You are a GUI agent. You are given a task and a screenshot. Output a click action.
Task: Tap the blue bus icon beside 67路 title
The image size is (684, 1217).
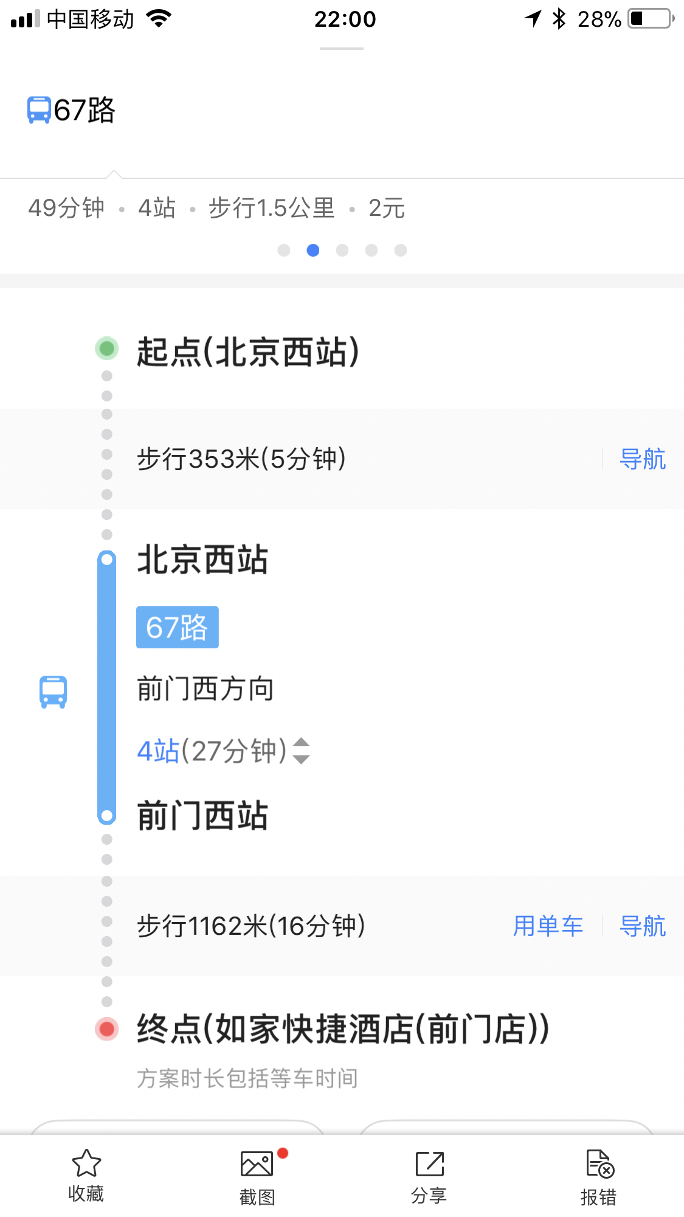point(39,110)
